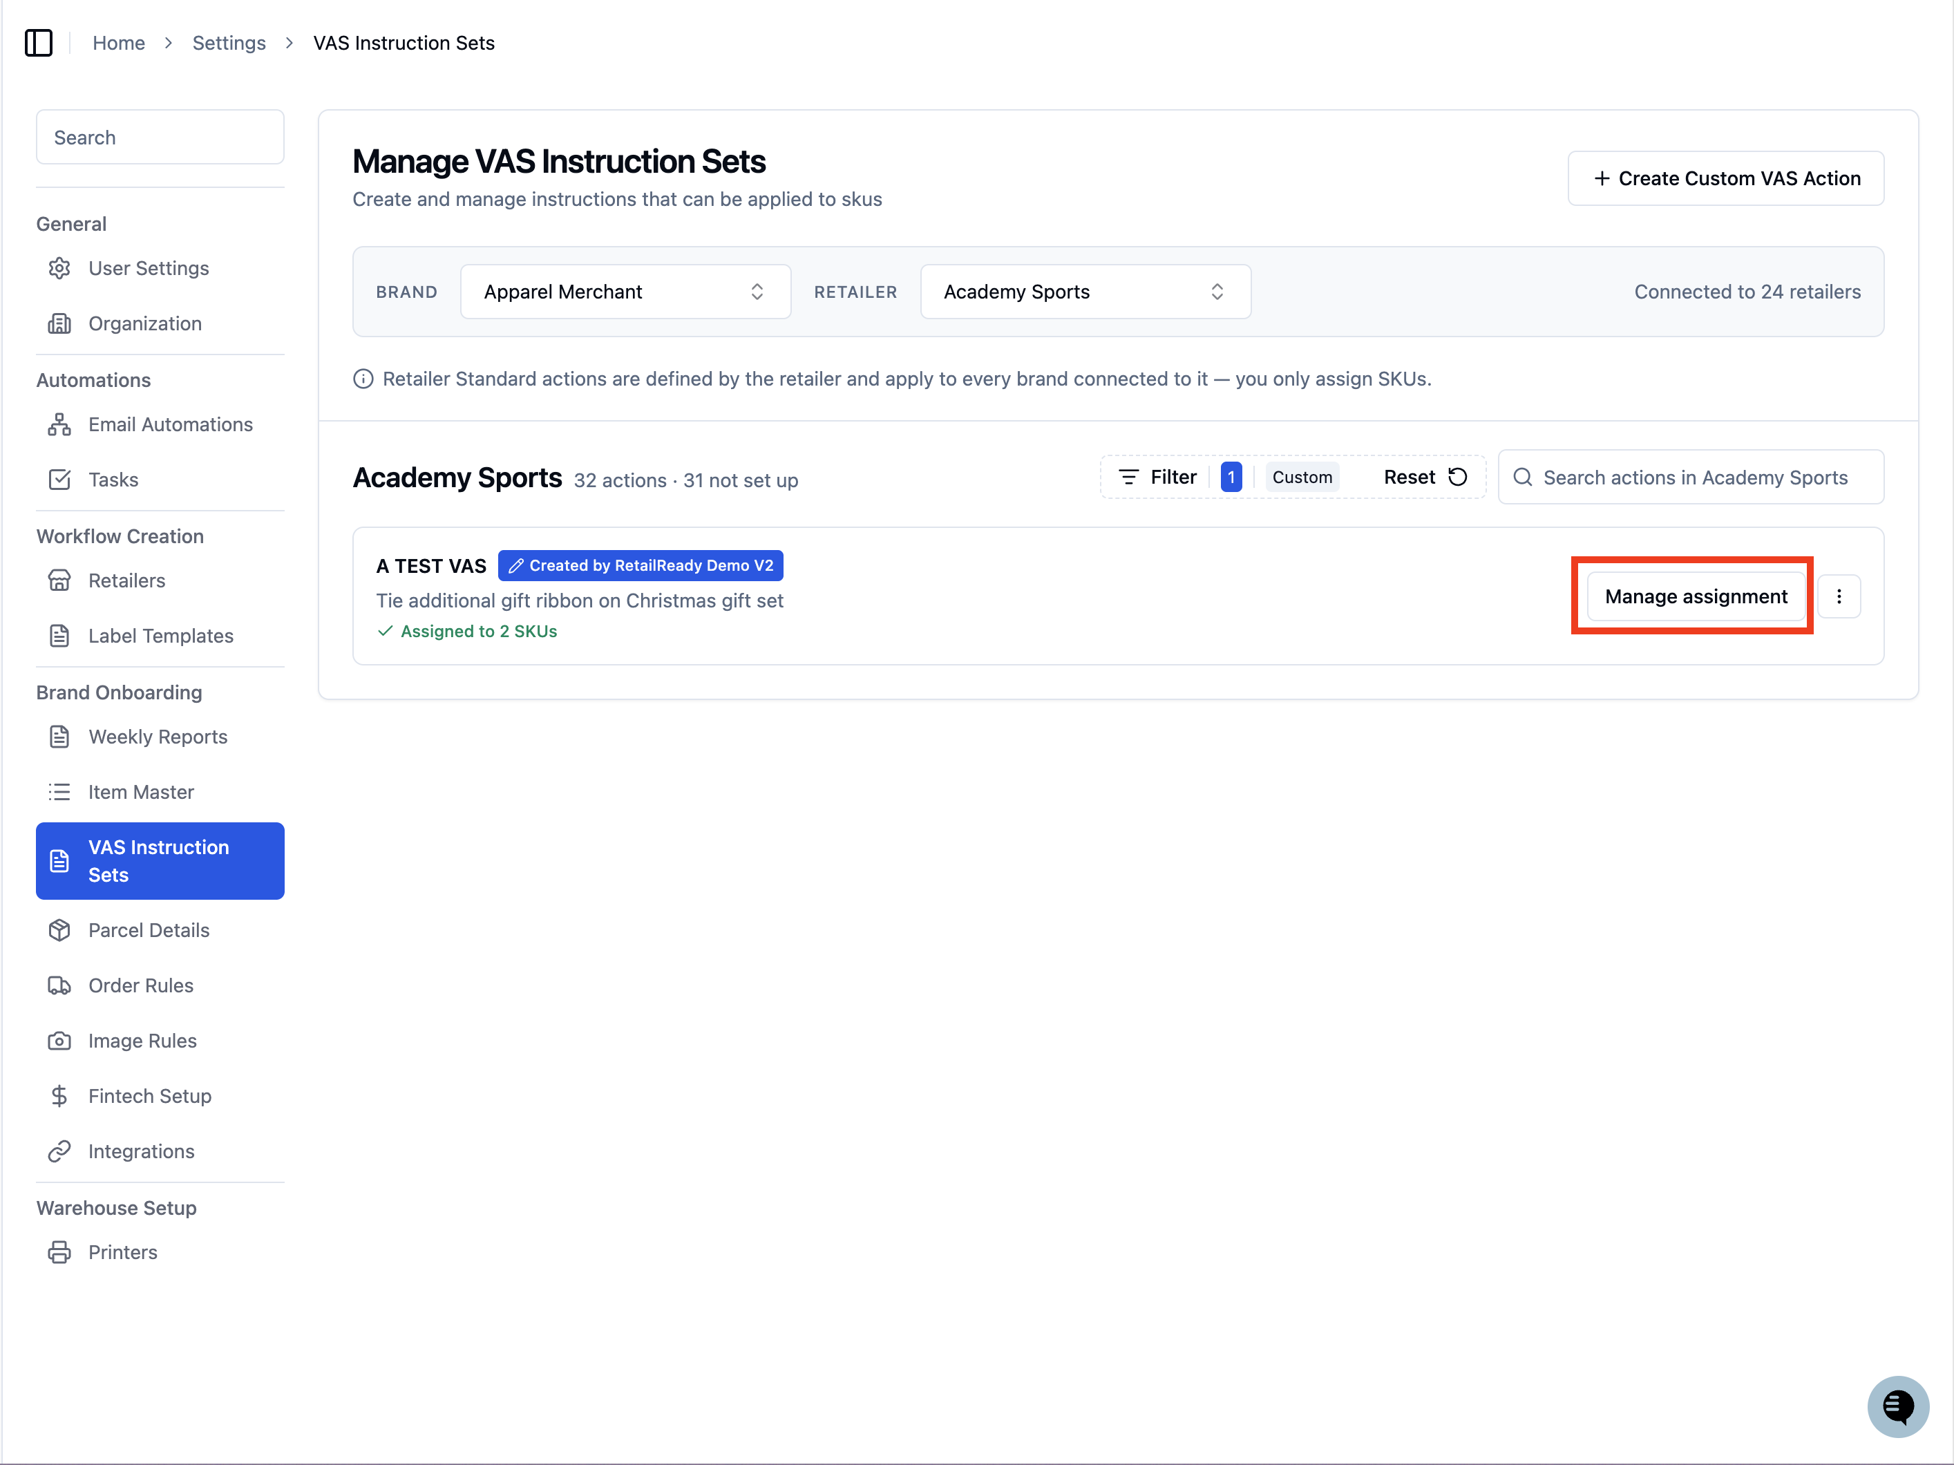Screen dimensions: 1954x1465
Task: Go to Settings breadcrumb
Action: pyautogui.click(x=229, y=42)
